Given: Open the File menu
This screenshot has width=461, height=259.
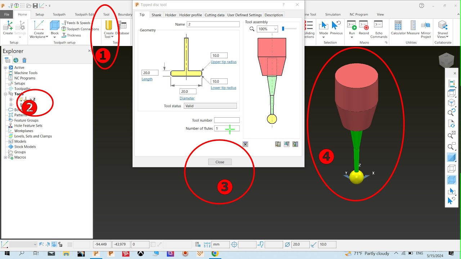Looking at the screenshot, I should pyautogui.click(x=6, y=14).
